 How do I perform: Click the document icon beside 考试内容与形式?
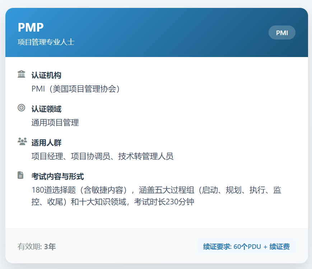21,175
